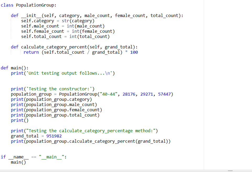252x172 pixels.
Task: Click population_group.male_count print line
Action: 52,104
